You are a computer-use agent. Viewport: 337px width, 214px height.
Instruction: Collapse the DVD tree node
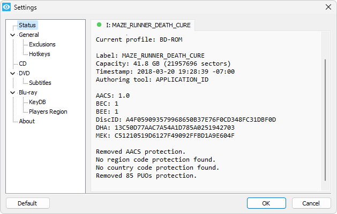(13, 74)
